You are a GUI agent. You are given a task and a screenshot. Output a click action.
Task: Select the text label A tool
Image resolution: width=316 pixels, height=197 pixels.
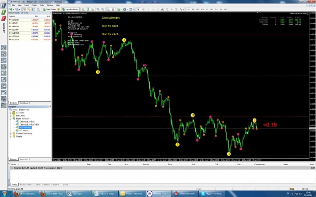172,9
